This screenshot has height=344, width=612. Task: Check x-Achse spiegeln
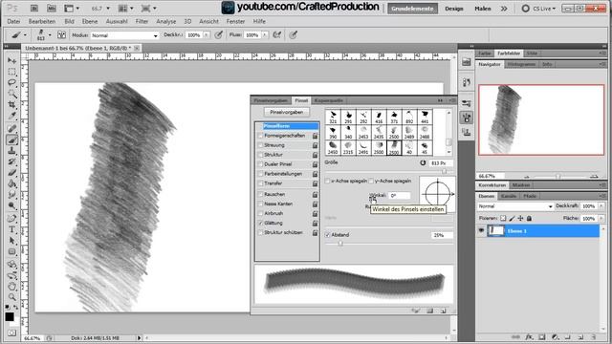327,181
